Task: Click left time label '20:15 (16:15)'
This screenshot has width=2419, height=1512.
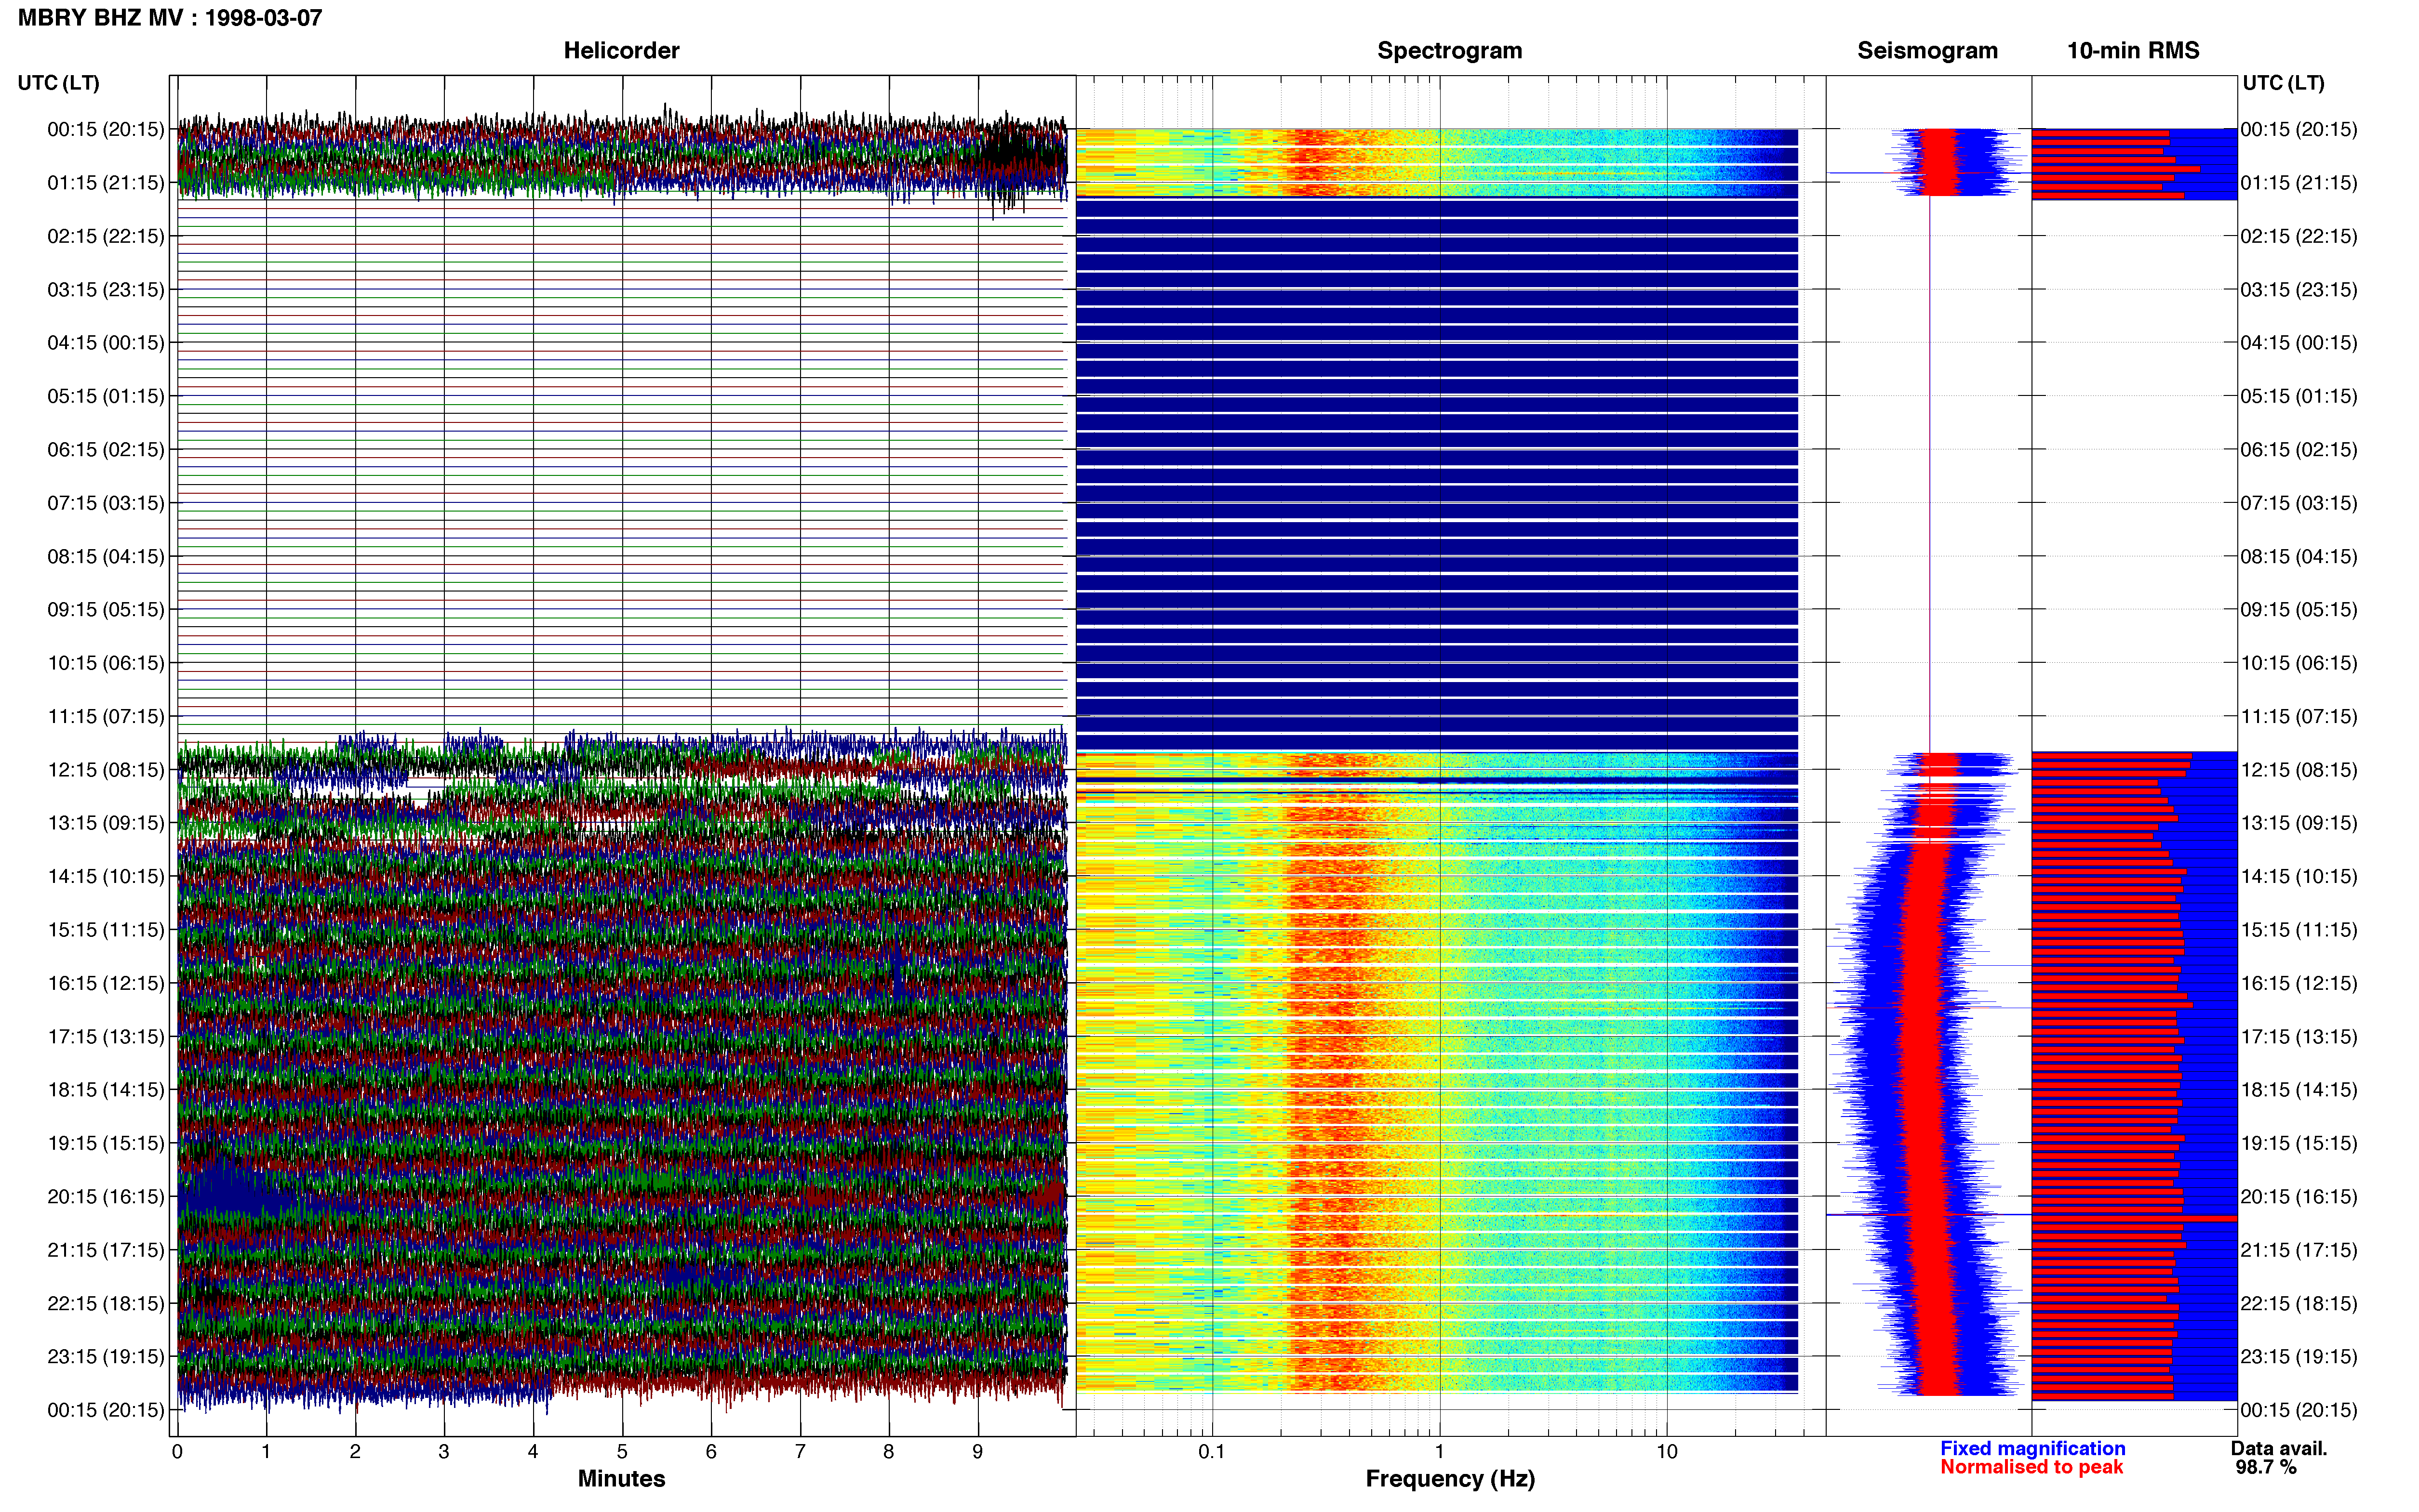Action: pyautogui.click(x=106, y=1197)
